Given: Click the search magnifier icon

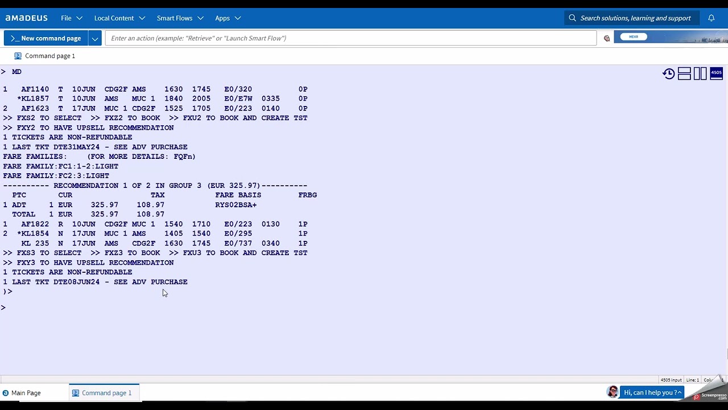Looking at the screenshot, I should pos(572,18).
